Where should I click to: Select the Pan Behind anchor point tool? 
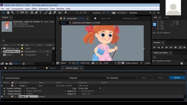pyautogui.click(x=27, y=13)
